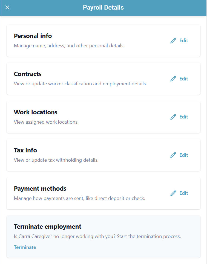Screen dimensions: 207x264
Task: Click the pencil icon for Payment methods
Action: [x=173, y=193]
